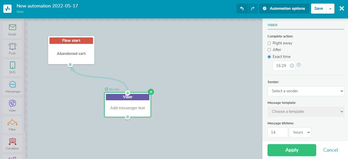This screenshot has width=348, height=159.
Task: Open Automation options from the top bar
Action: pyautogui.click(x=284, y=8)
